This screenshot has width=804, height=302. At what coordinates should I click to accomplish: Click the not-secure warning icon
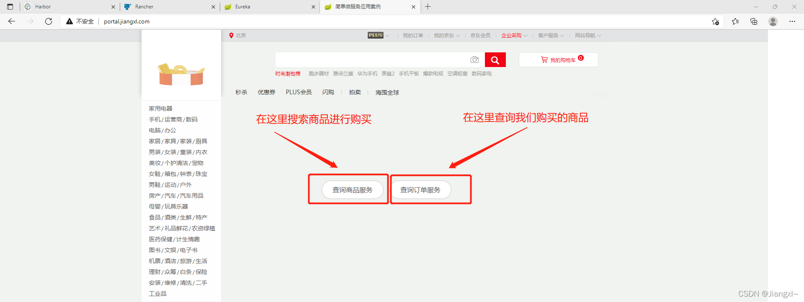point(70,21)
